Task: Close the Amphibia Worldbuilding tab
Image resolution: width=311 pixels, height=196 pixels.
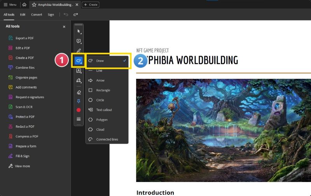Action: (x=77, y=5)
